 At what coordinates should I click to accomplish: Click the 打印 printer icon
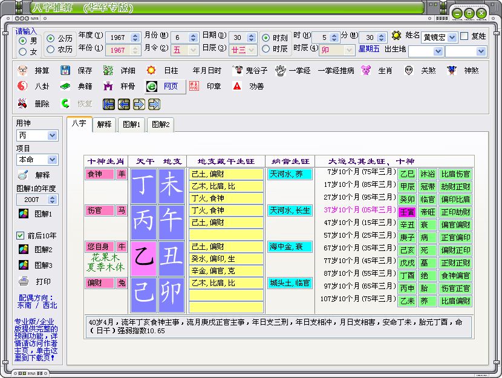pyautogui.click(x=23, y=281)
